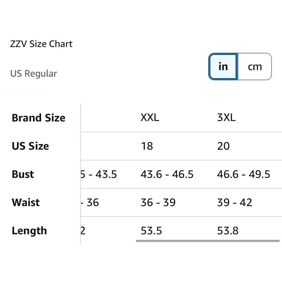
Task: Click the US Regular label
Action: [34, 74]
